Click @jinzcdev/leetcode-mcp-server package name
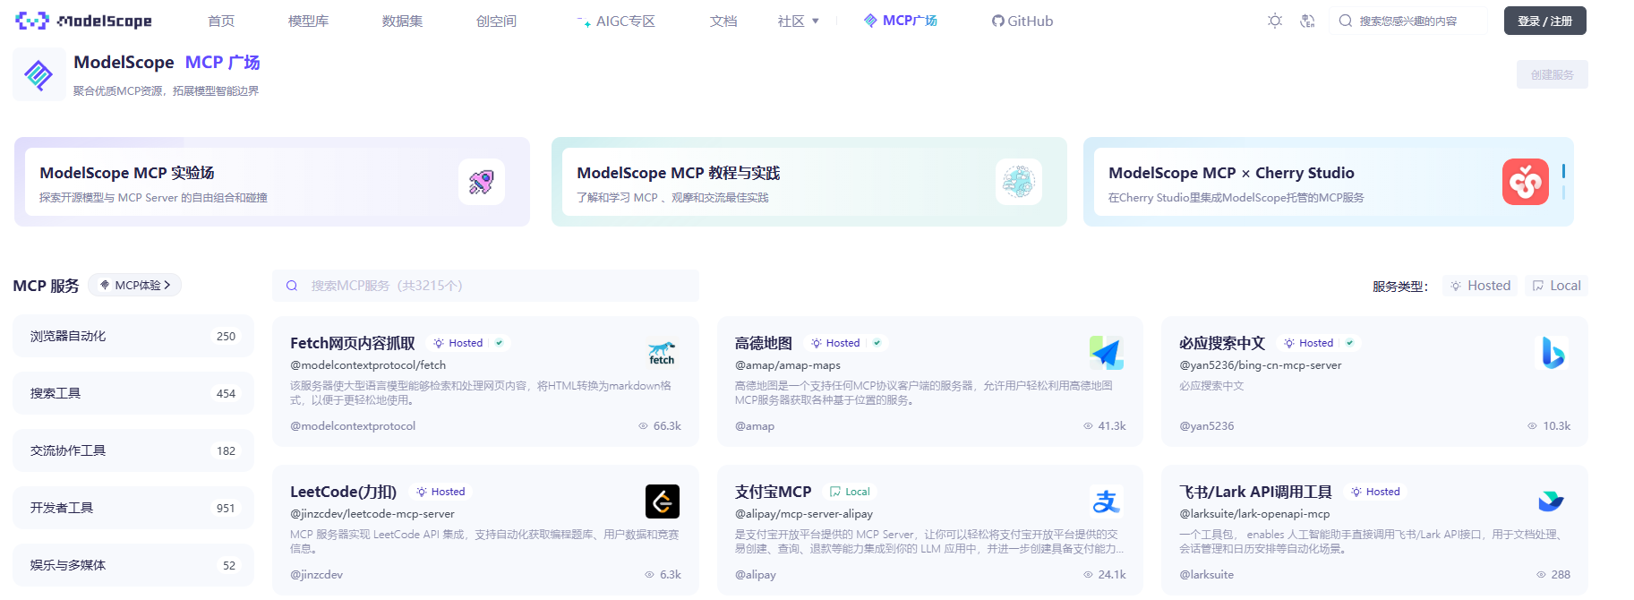The width and height of the screenshot is (1634, 600). tap(372, 514)
